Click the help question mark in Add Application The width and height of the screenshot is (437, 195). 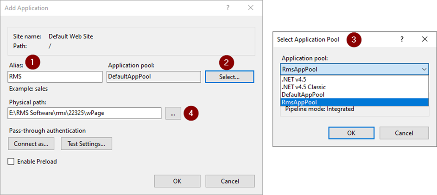click(228, 8)
